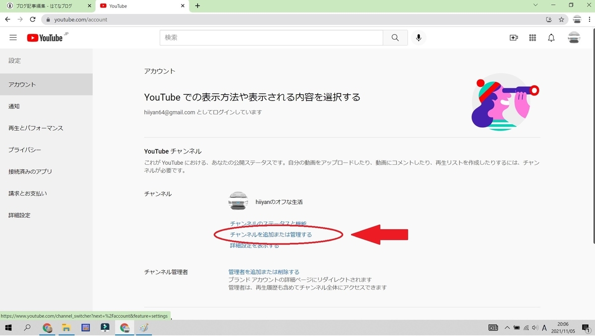The height and width of the screenshot is (336, 595).
Task: Click the install app icon in address bar
Action: (548, 19)
